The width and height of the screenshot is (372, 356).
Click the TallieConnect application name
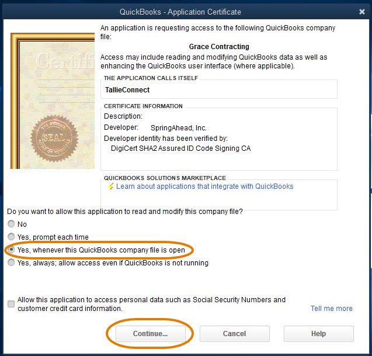coord(127,90)
